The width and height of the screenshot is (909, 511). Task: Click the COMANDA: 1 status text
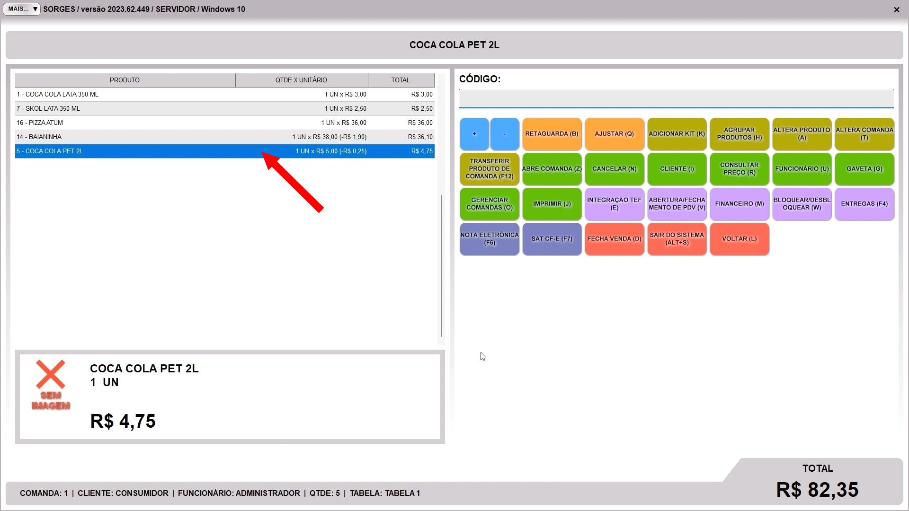(44, 493)
